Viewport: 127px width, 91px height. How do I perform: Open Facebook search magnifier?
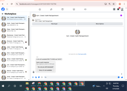(7, 9)
